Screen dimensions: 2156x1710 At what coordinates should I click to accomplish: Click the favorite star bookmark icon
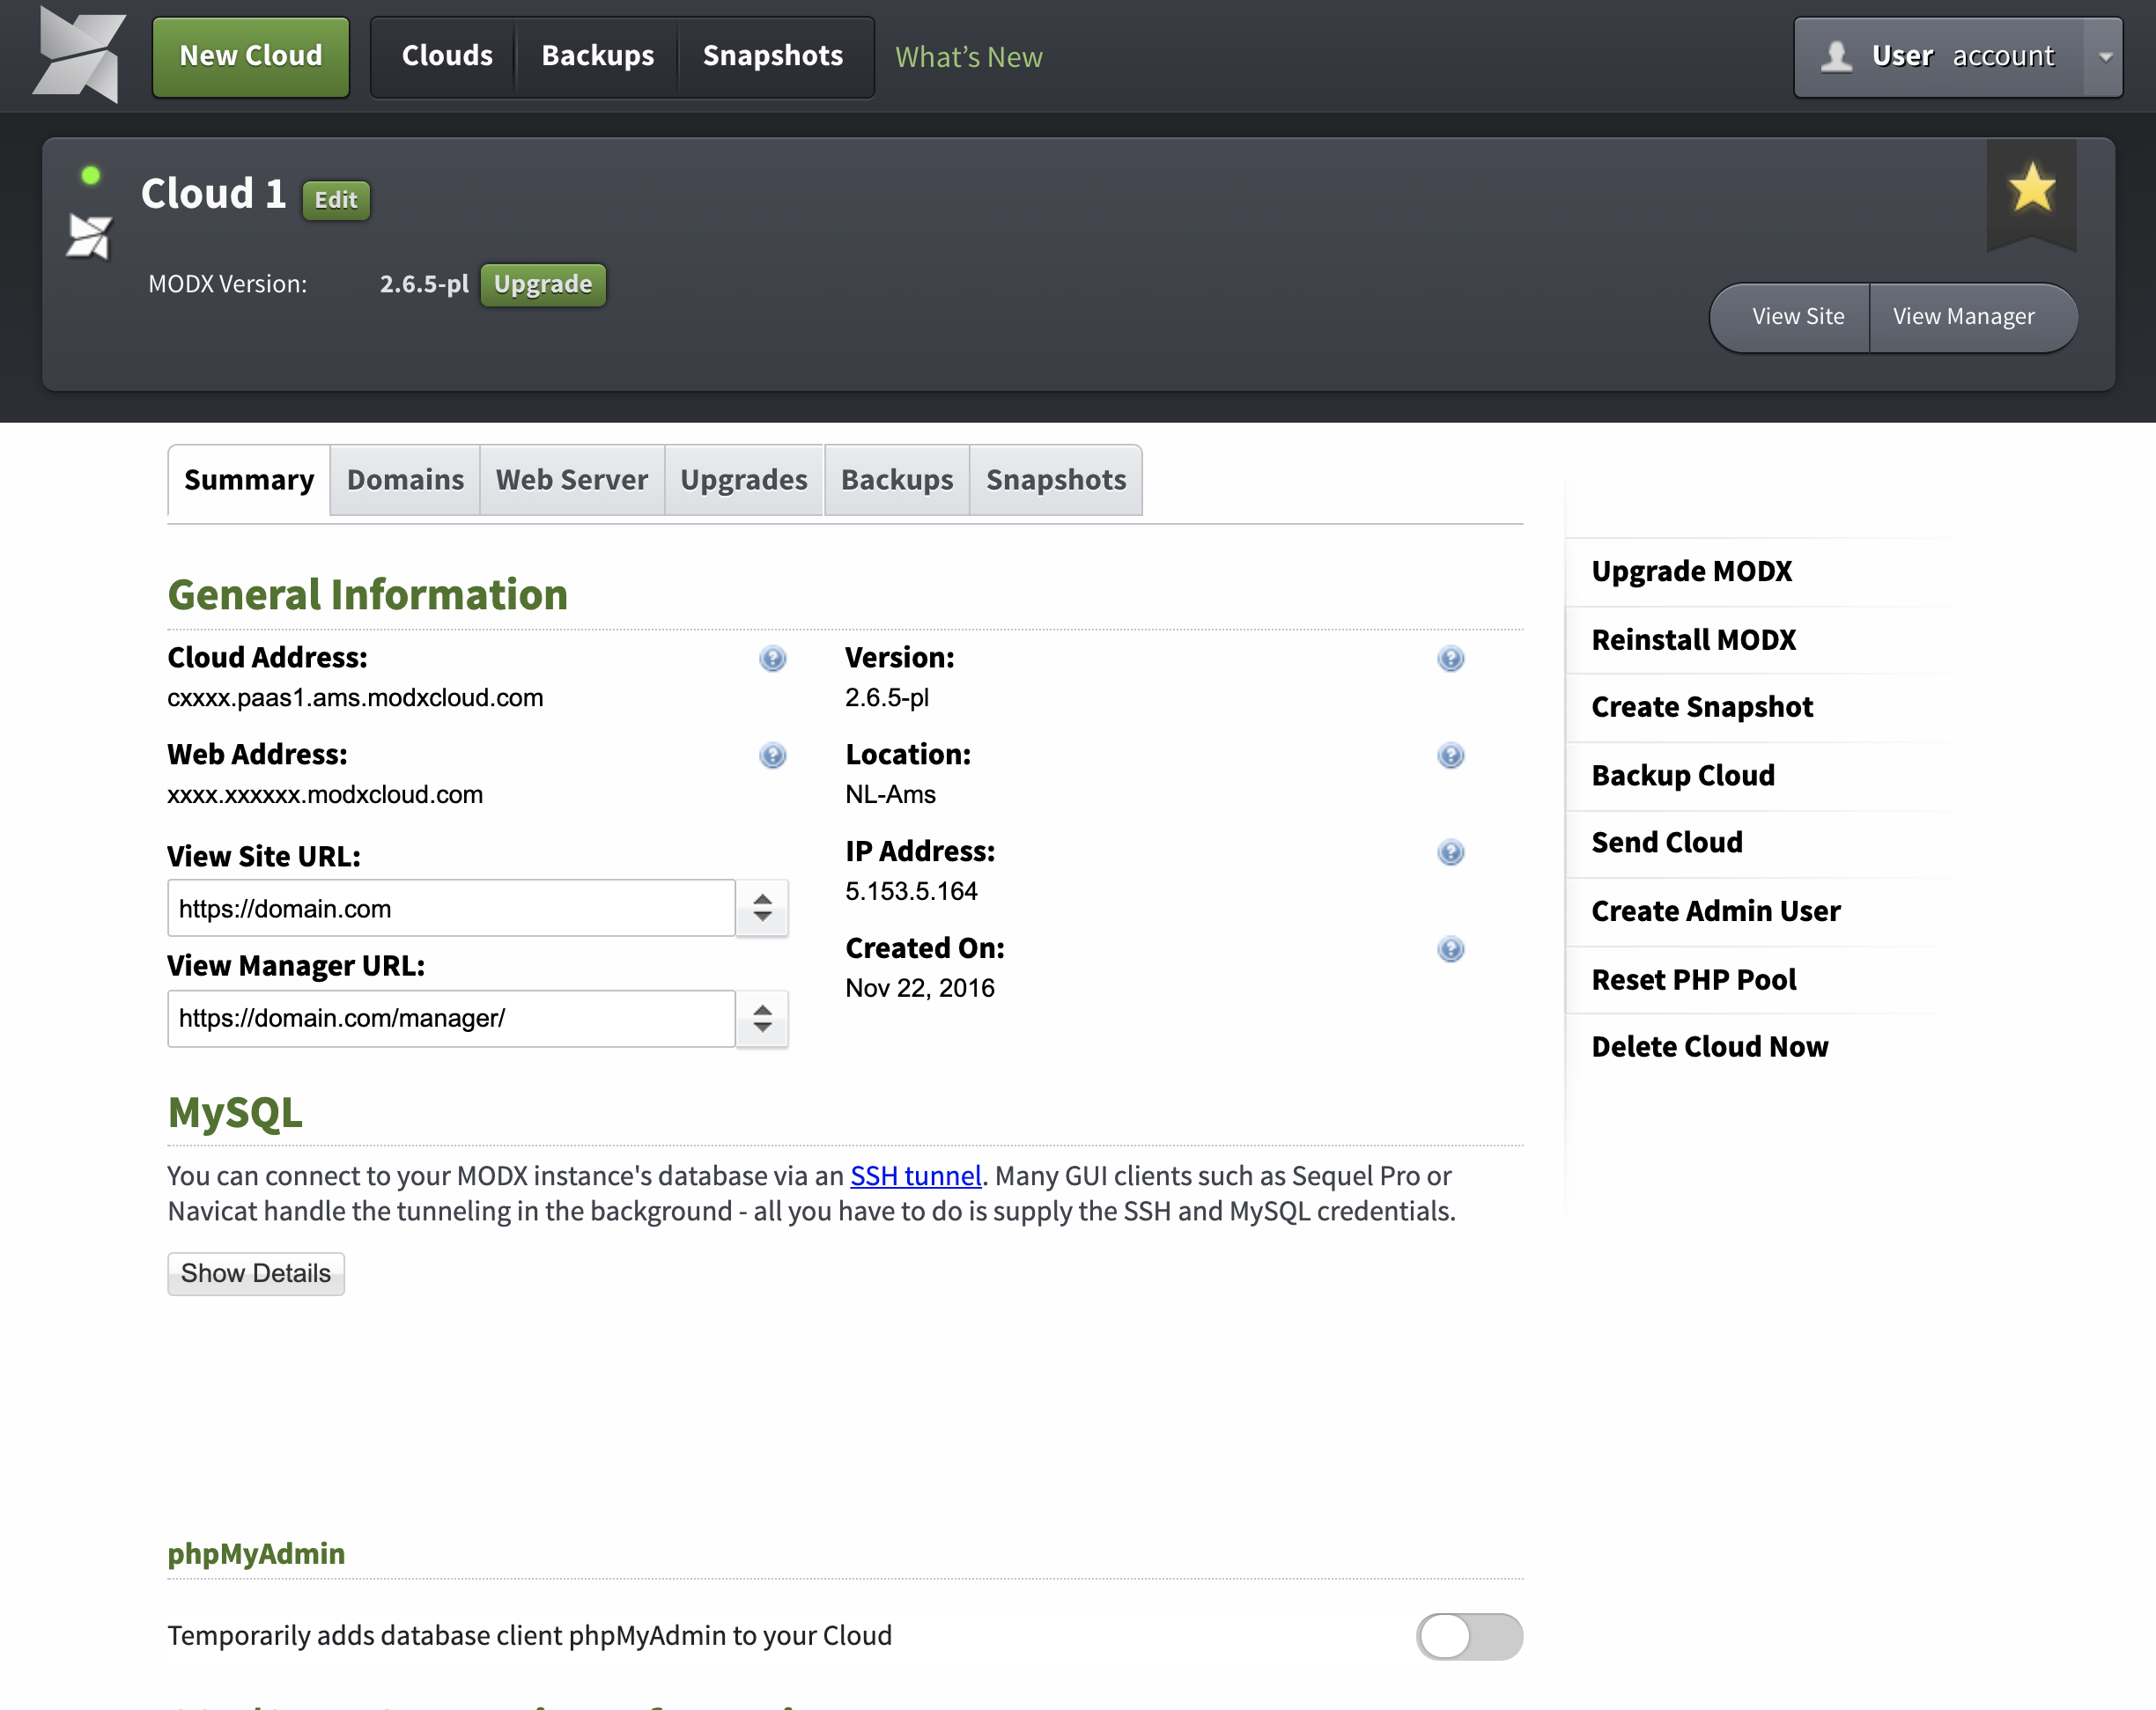point(2031,188)
